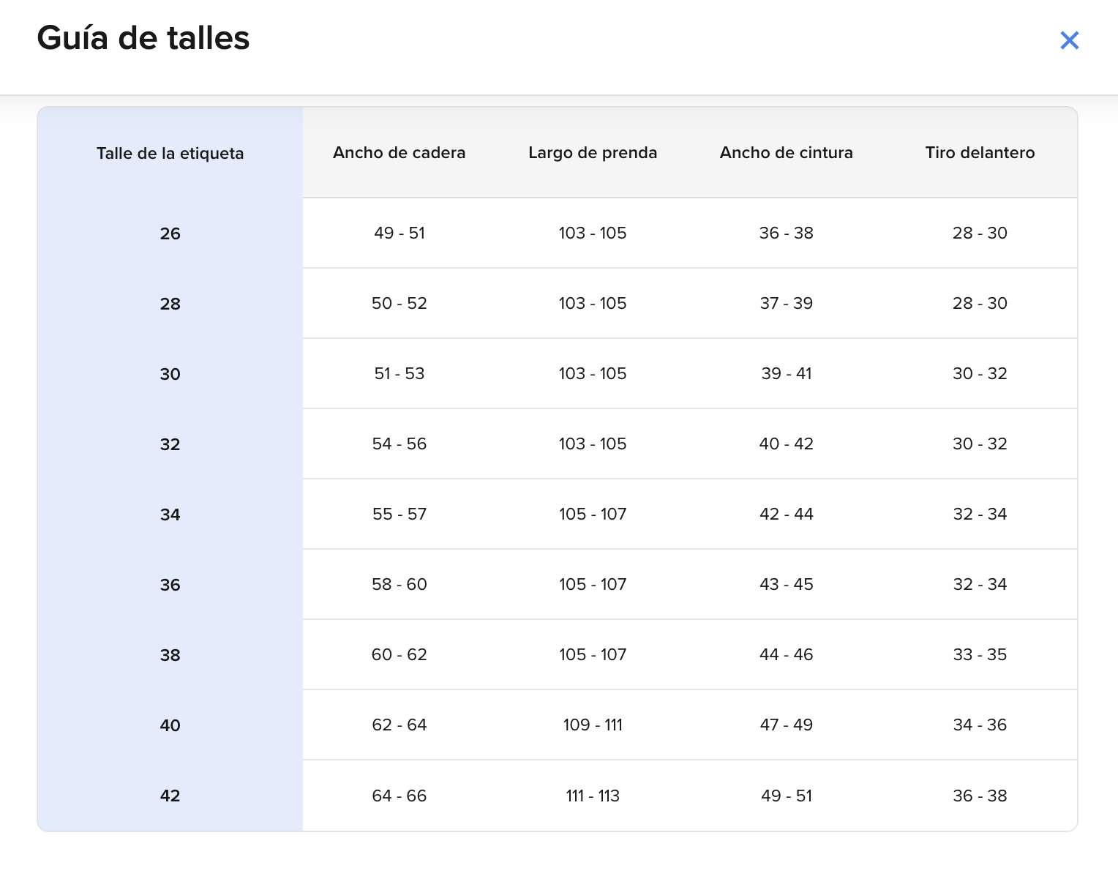
Task: Click waist width value 47 - 49
Action: click(x=786, y=725)
